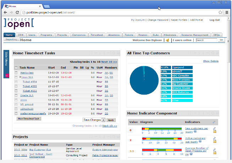Edit Active customers last month indicator wrench
The height and width of the screenshot is (163, 232).
(x=214, y=138)
